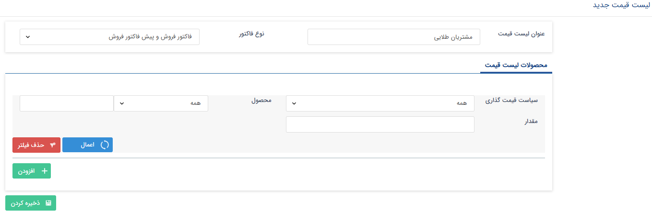Click the نوع فاکتور field label

point(252,34)
